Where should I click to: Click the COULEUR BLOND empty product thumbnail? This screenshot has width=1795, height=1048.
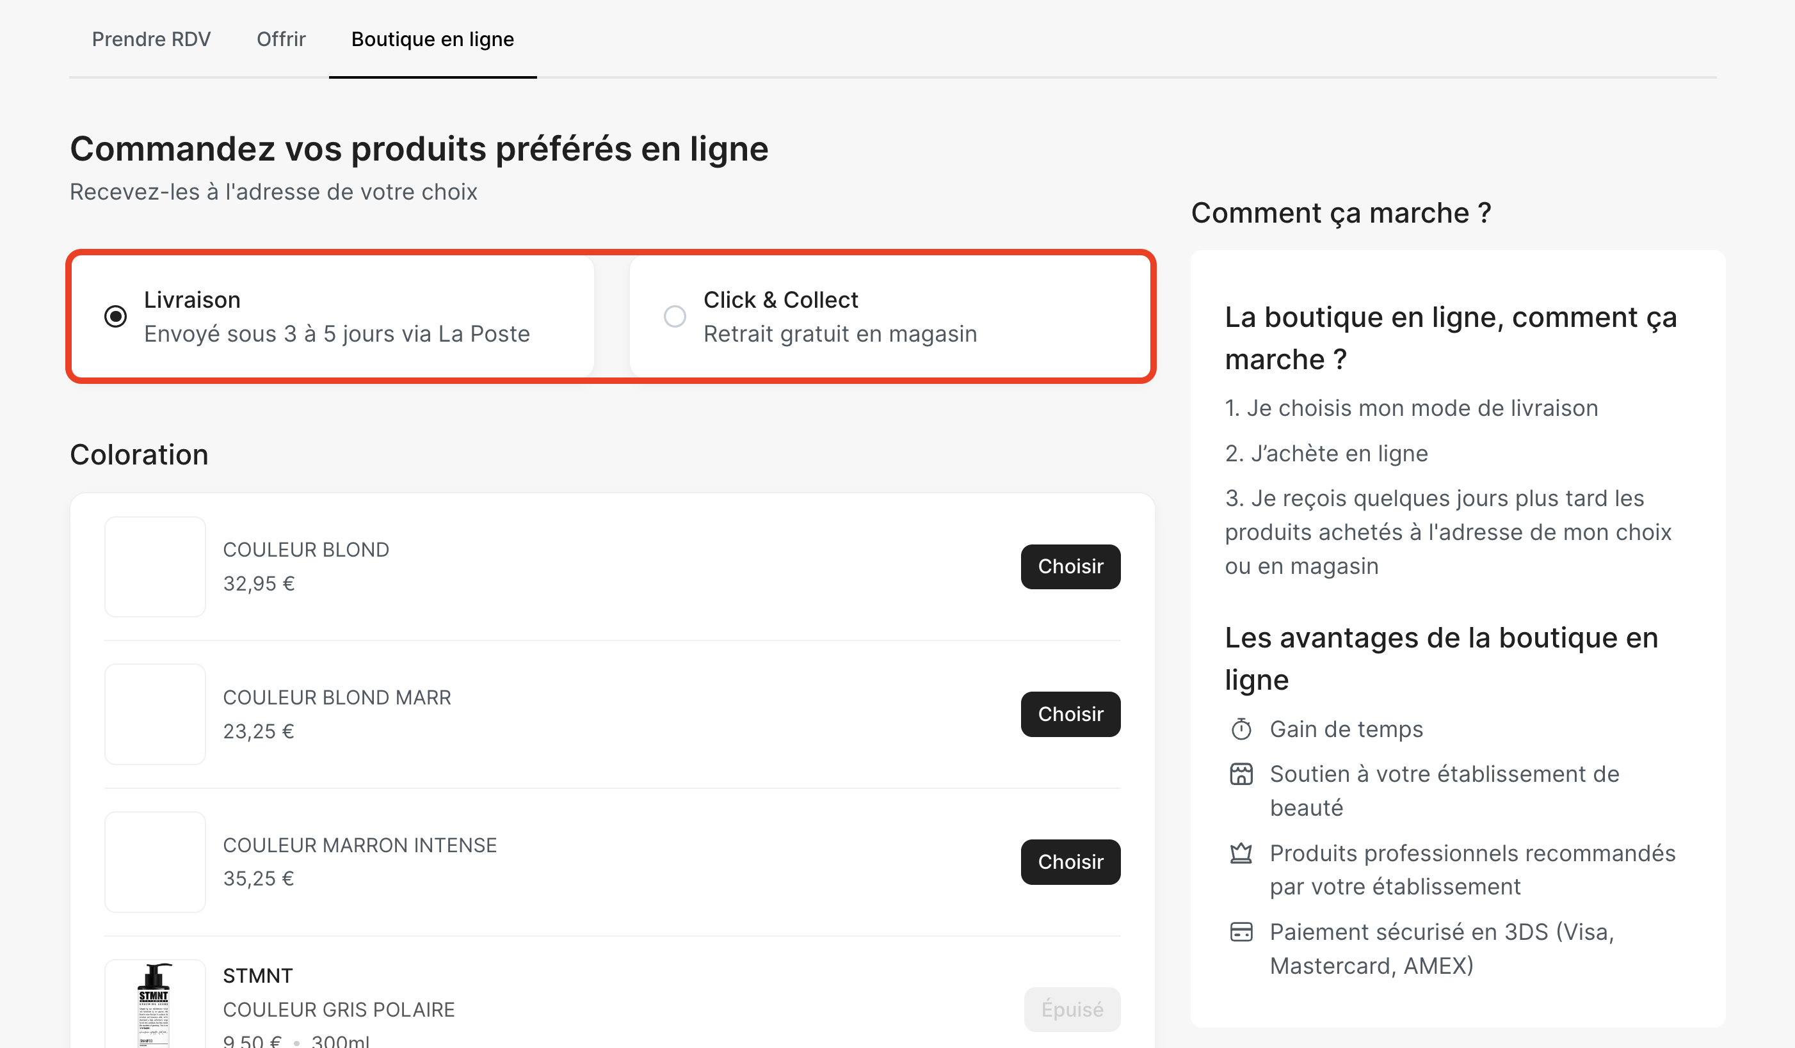coord(154,567)
